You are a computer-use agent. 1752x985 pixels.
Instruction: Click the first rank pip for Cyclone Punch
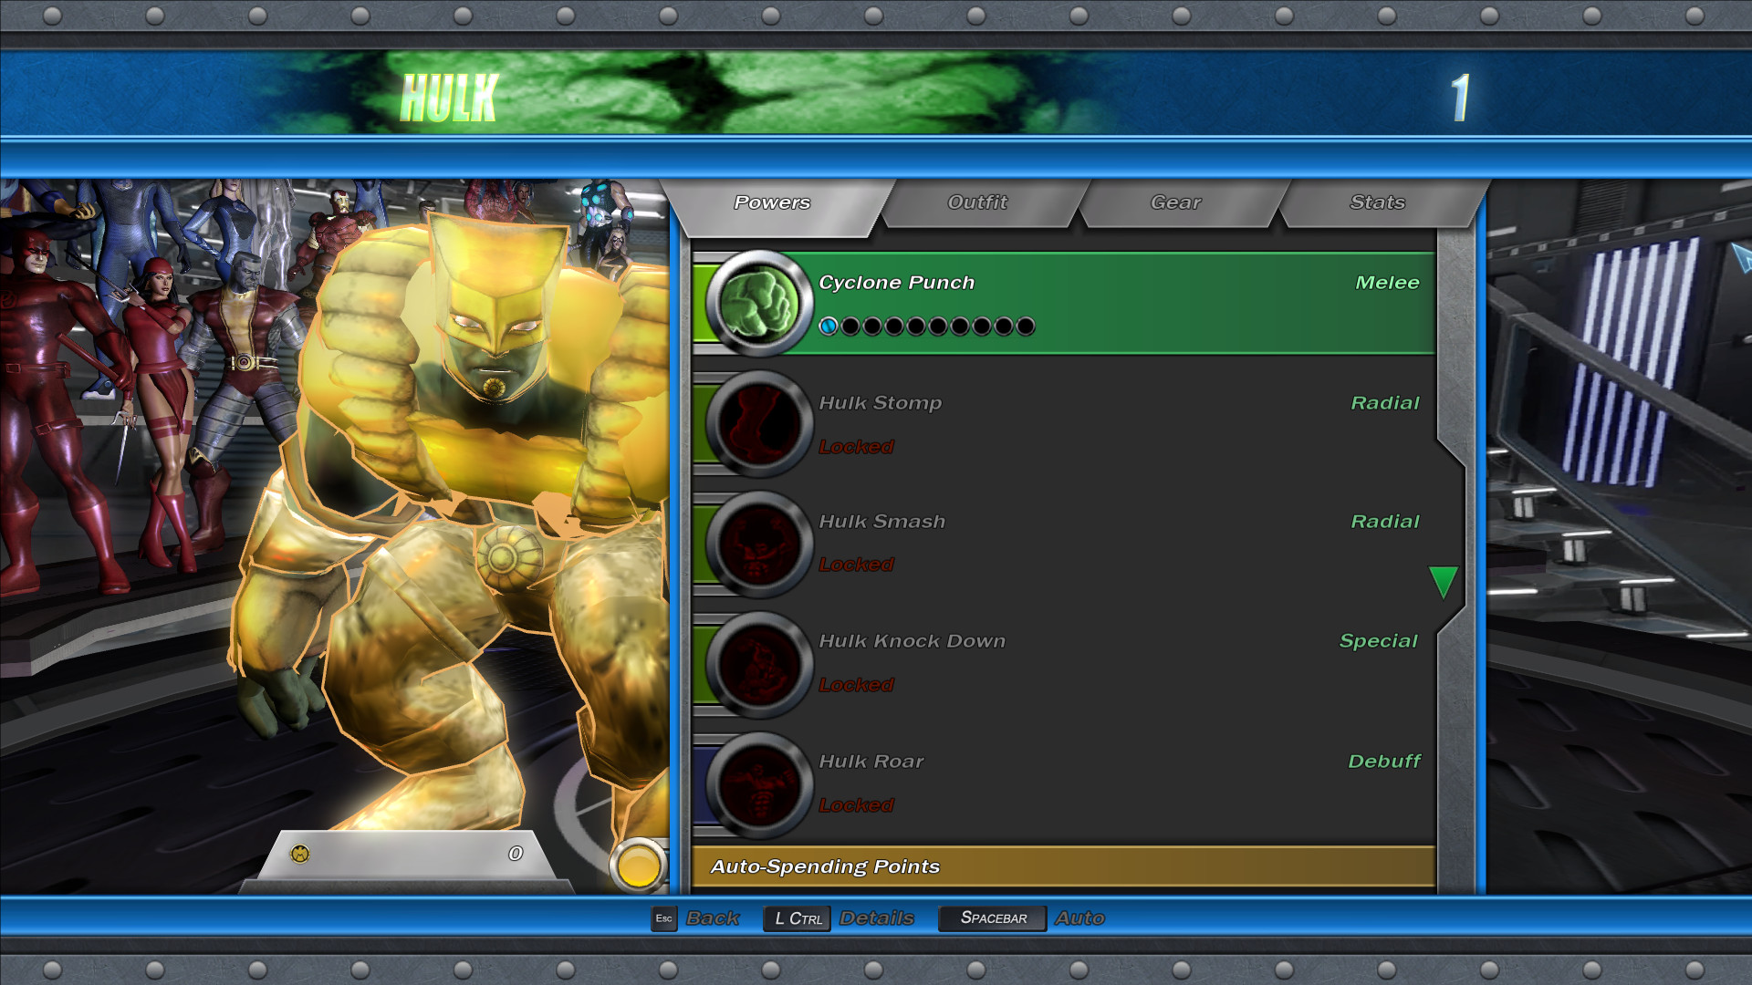829,325
